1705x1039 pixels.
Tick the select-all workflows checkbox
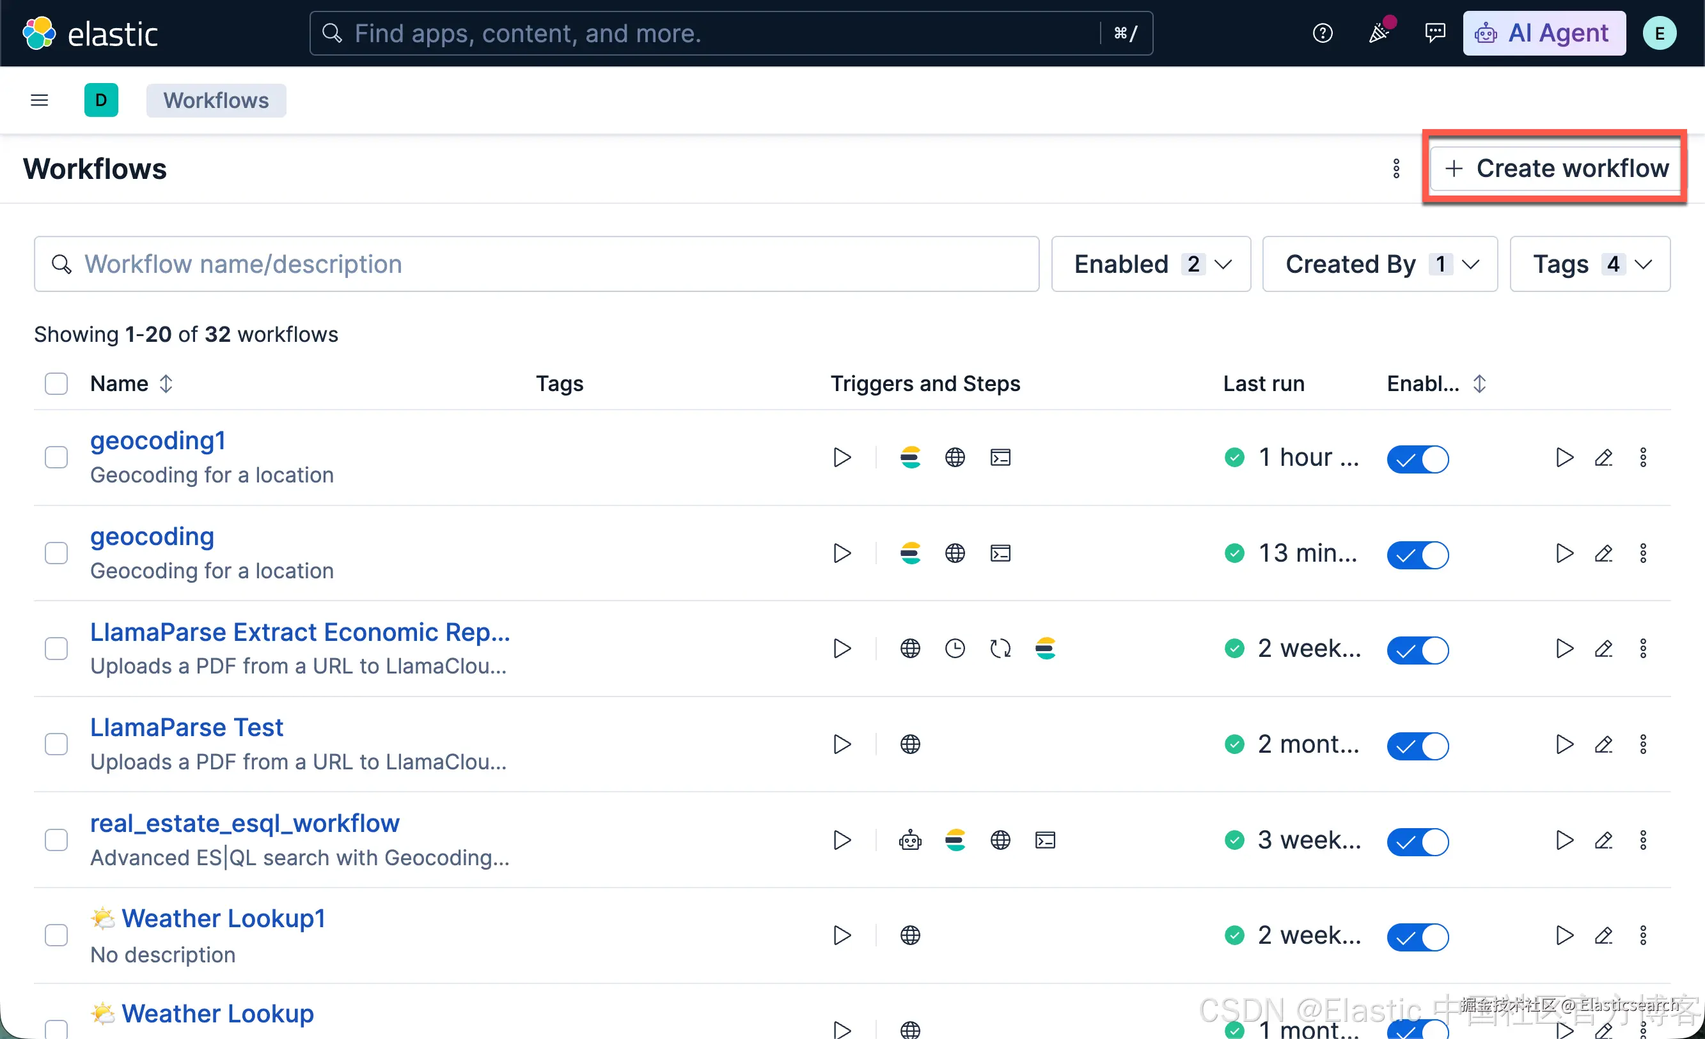point(56,383)
